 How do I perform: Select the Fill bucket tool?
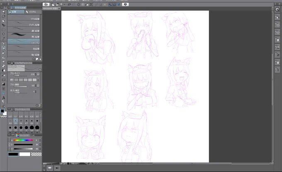pyautogui.click(x=3, y=75)
